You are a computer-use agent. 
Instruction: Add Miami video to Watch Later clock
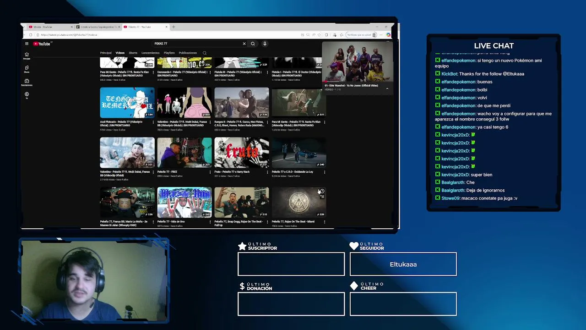[x=322, y=191]
